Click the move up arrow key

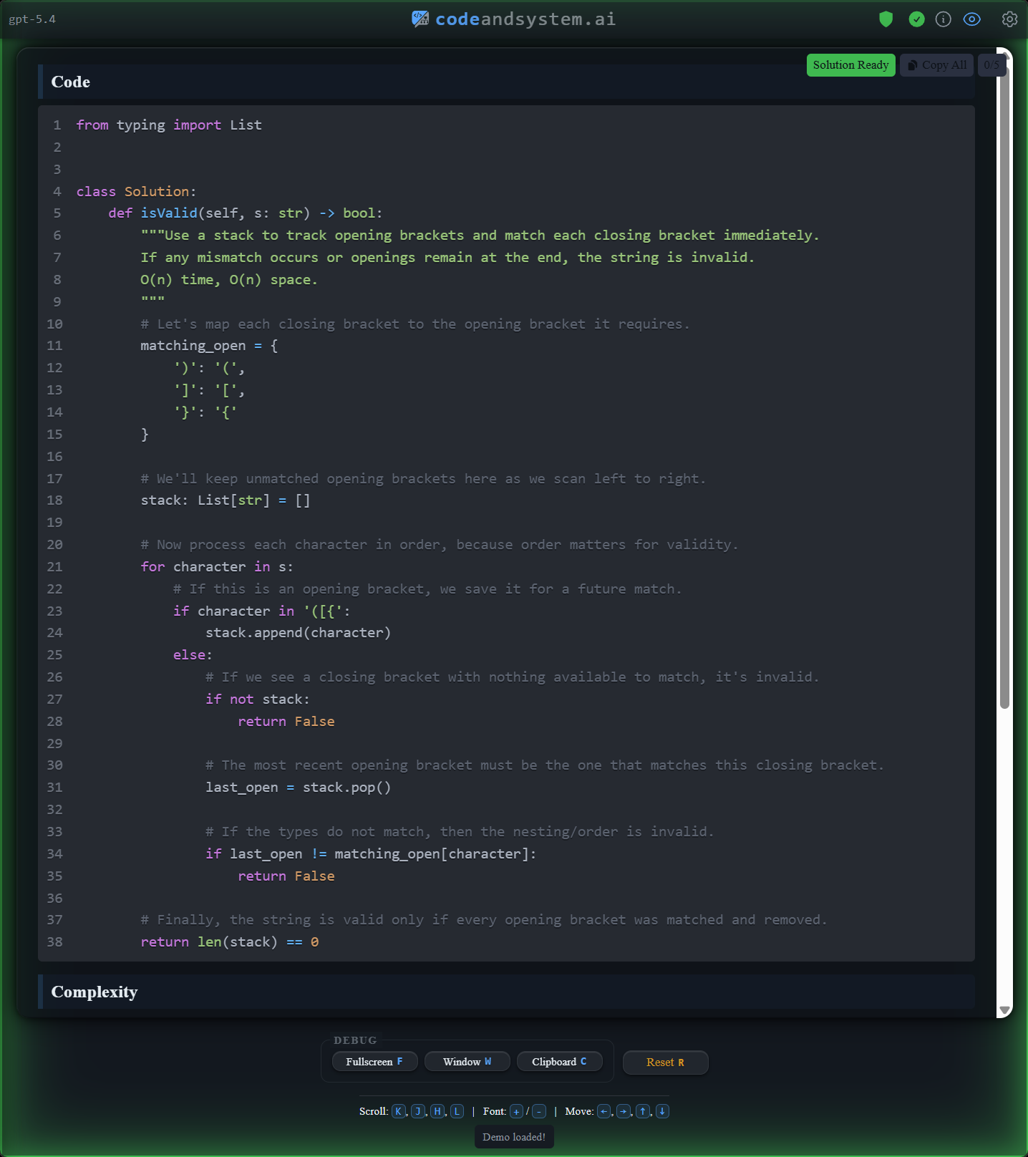coord(643,1111)
